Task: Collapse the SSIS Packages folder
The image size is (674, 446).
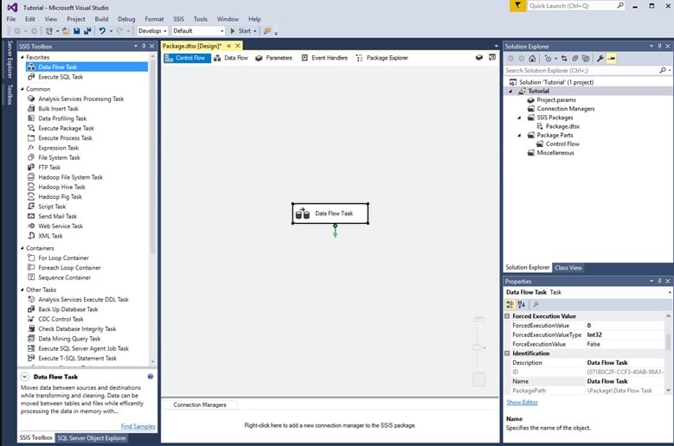Action: pos(519,118)
